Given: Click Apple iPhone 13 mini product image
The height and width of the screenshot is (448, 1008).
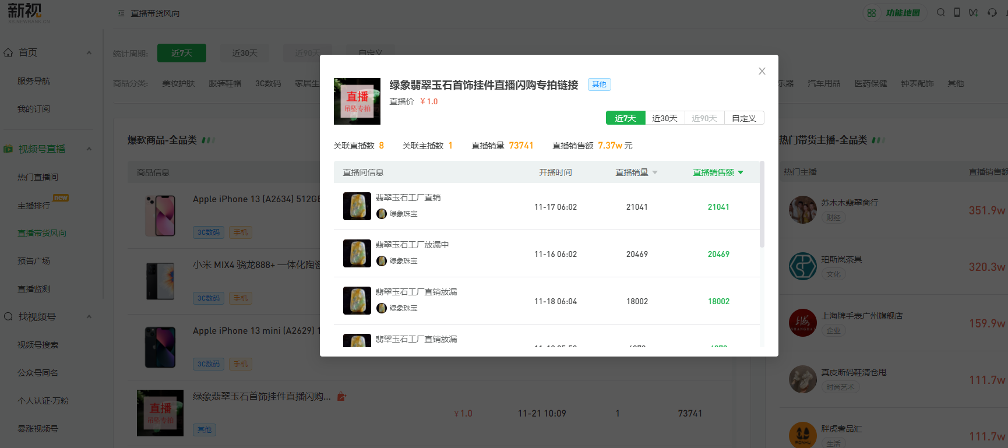Looking at the screenshot, I should pos(160,347).
